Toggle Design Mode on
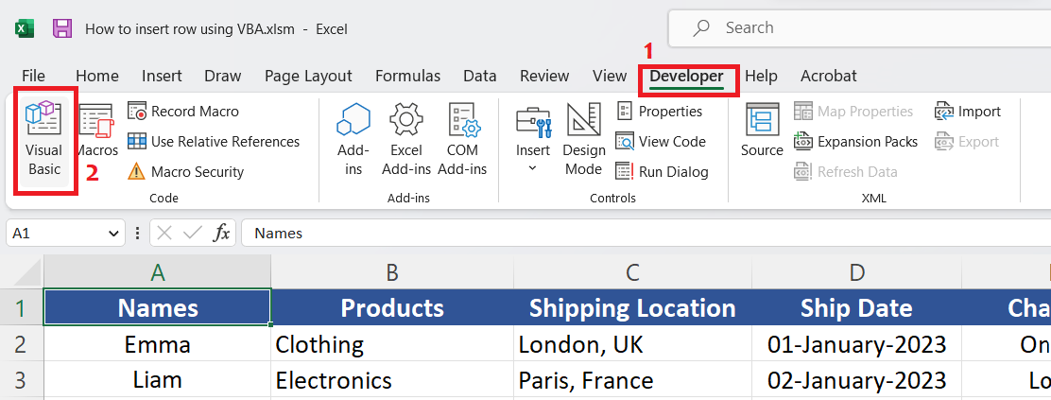Viewport: 1051px width, 400px height. [x=584, y=140]
